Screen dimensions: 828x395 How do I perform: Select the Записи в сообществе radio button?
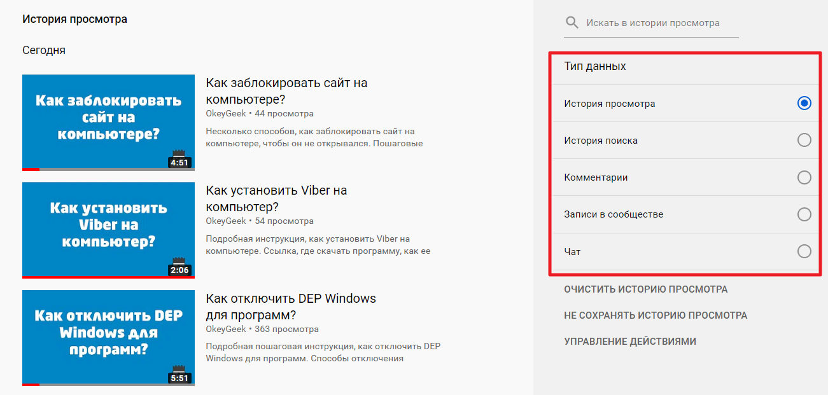[804, 214]
